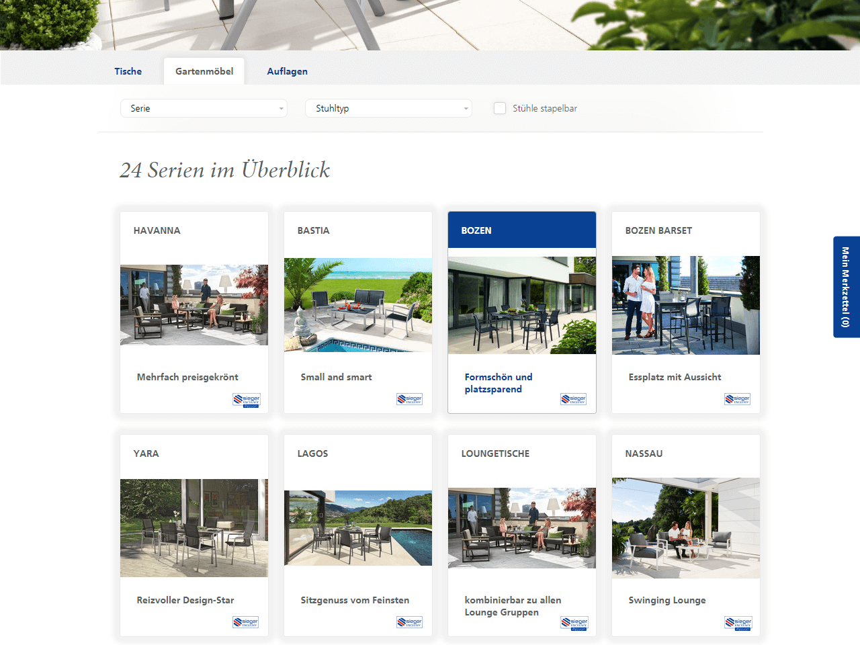Open the Bozen Barset heading
This screenshot has height=645, width=860.
(658, 230)
